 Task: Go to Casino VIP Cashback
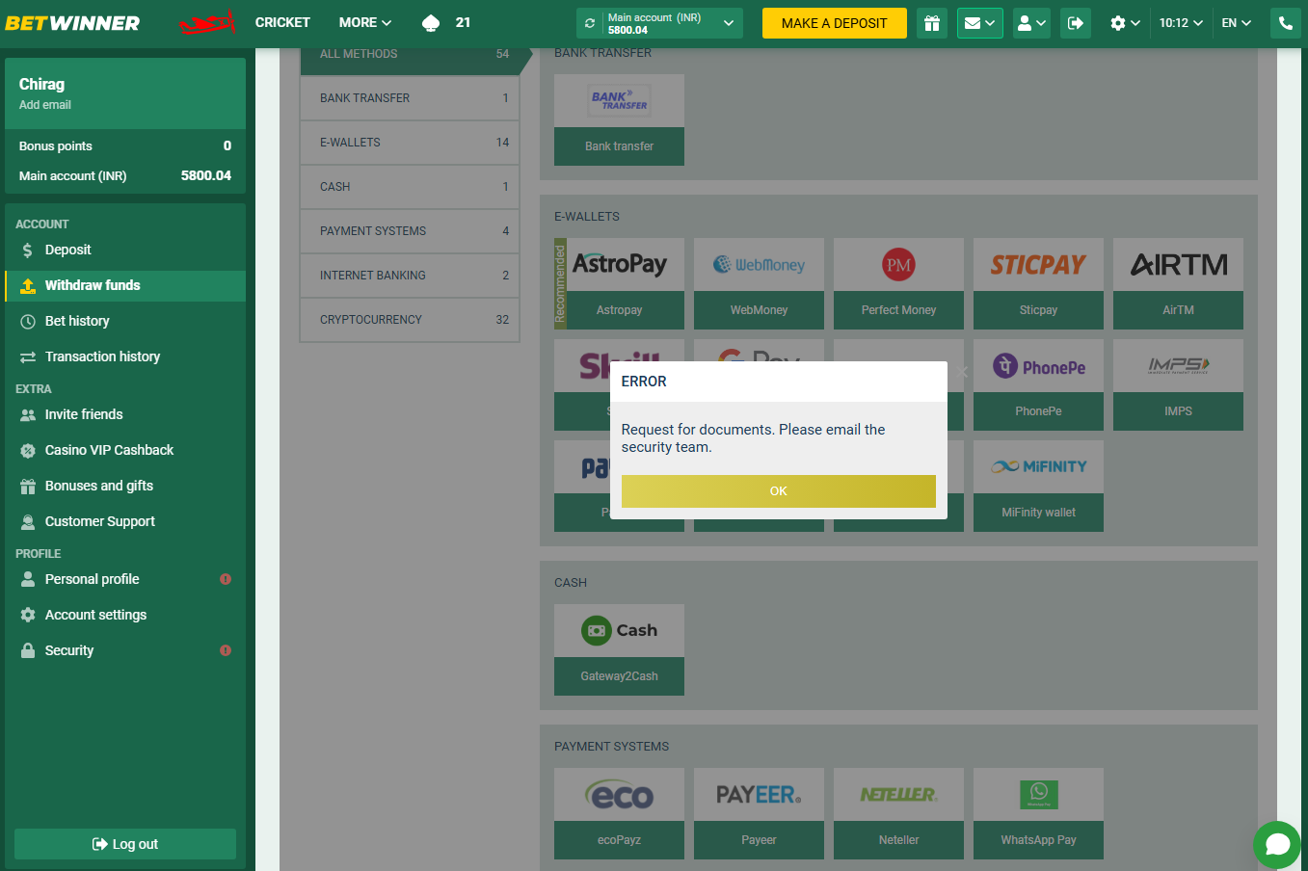click(x=125, y=450)
